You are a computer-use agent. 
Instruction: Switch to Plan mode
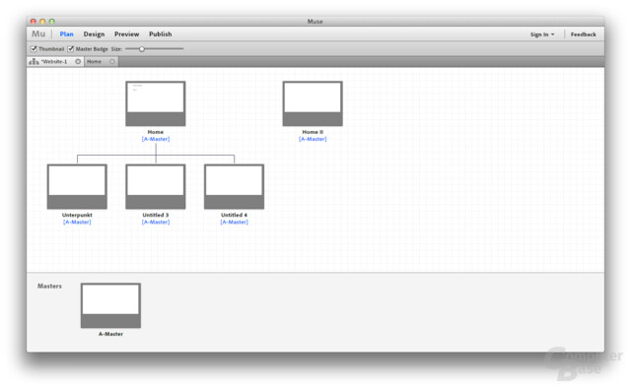pos(66,34)
